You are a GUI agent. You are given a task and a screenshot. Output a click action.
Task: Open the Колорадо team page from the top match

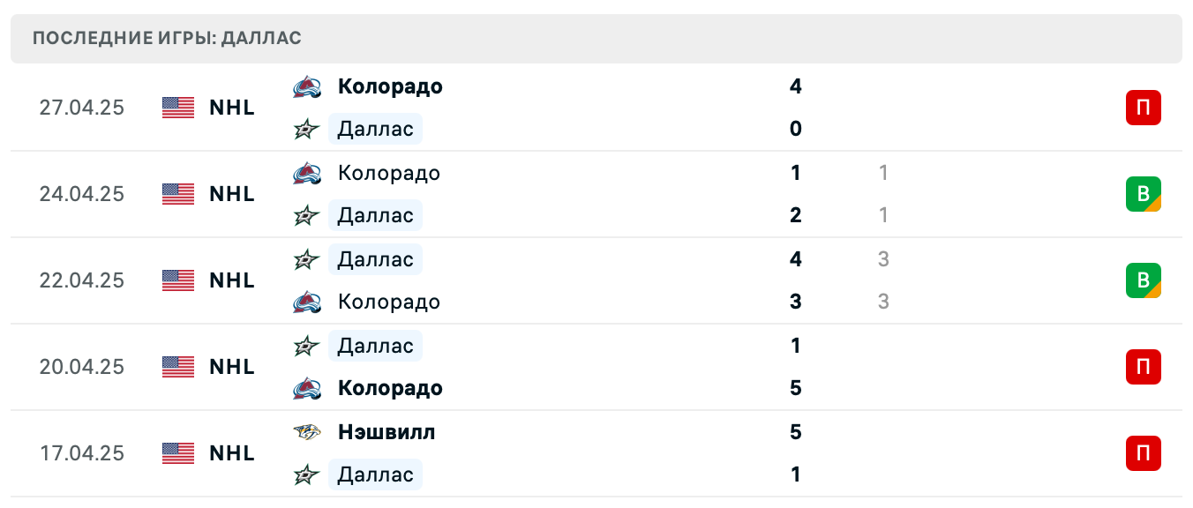coord(390,86)
